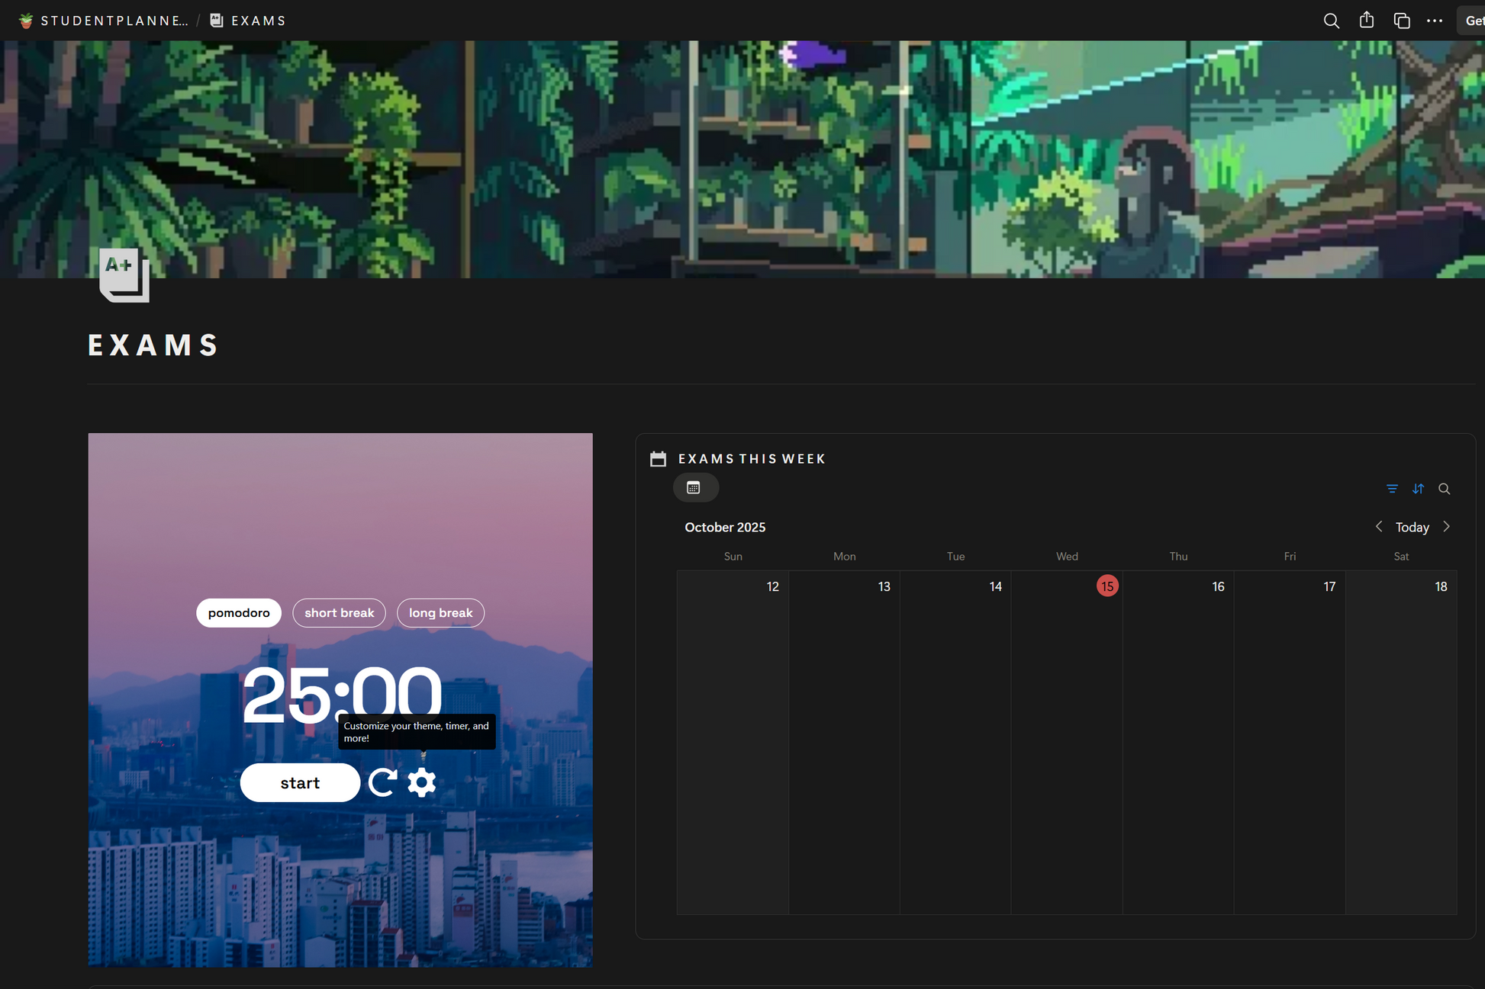Go to previous week arrow
The image size is (1485, 989).
click(x=1378, y=527)
